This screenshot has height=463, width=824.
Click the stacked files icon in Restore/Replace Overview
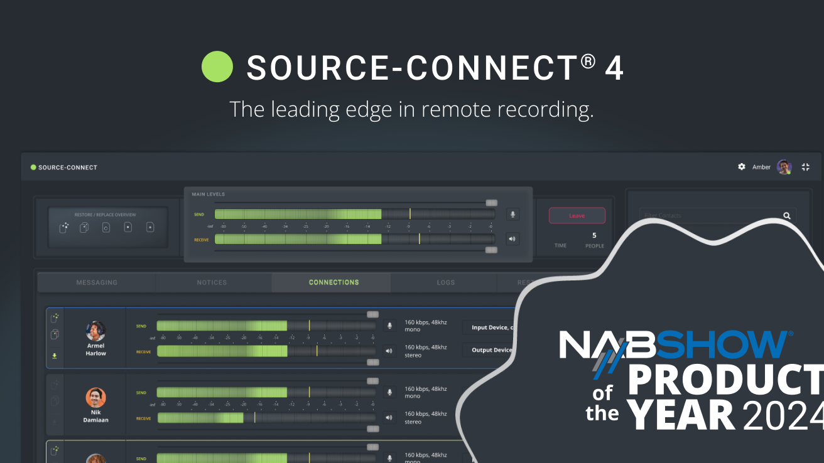[x=84, y=227]
